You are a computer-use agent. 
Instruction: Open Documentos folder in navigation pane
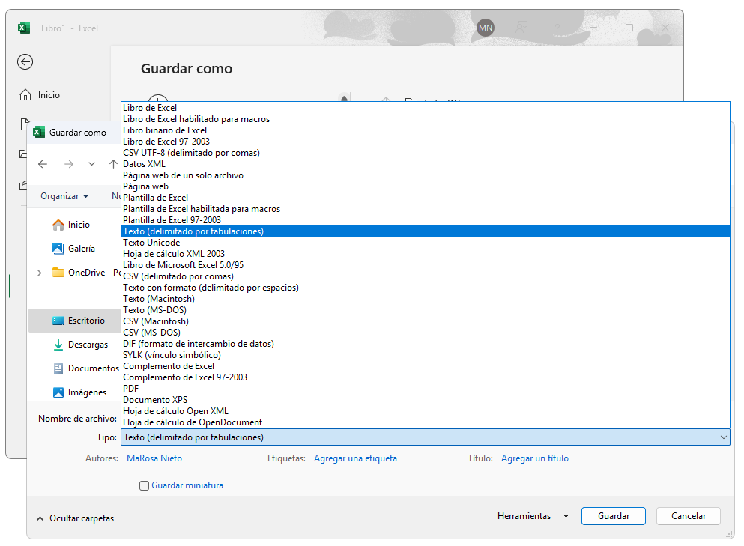click(x=85, y=368)
